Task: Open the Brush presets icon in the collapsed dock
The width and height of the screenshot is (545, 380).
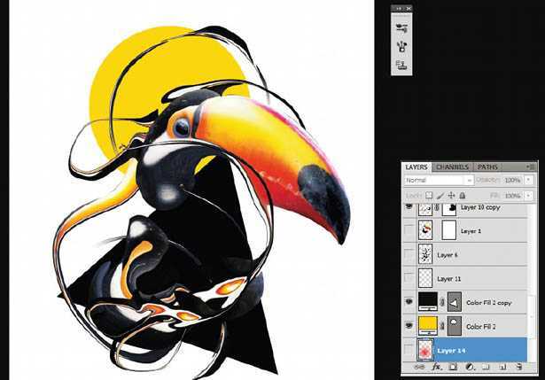Action: tap(401, 28)
